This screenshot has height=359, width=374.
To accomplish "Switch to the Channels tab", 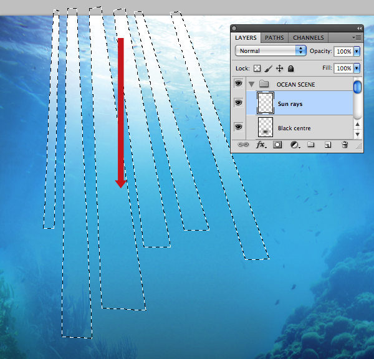I will point(308,37).
